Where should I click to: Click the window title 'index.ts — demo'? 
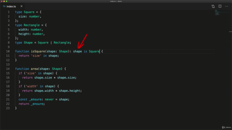point(116,1)
